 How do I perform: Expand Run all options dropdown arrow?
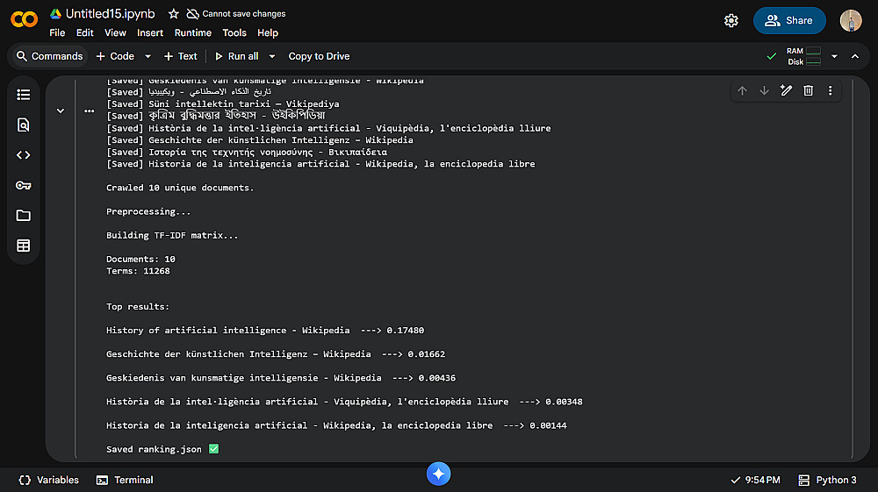[x=272, y=56]
